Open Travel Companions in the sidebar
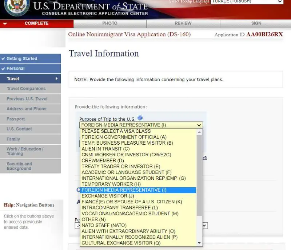The image size is (291, 250). 26,89
